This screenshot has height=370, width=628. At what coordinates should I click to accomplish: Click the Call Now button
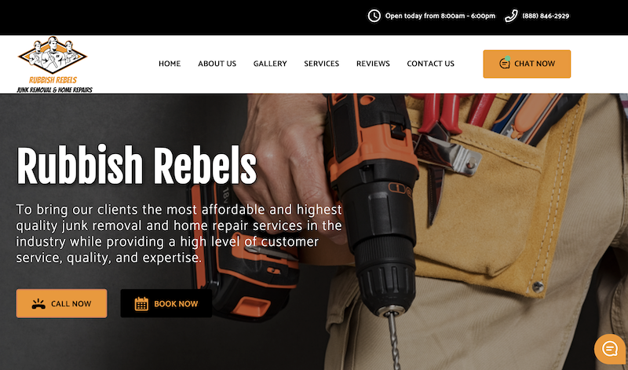click(x=62, y=303)
